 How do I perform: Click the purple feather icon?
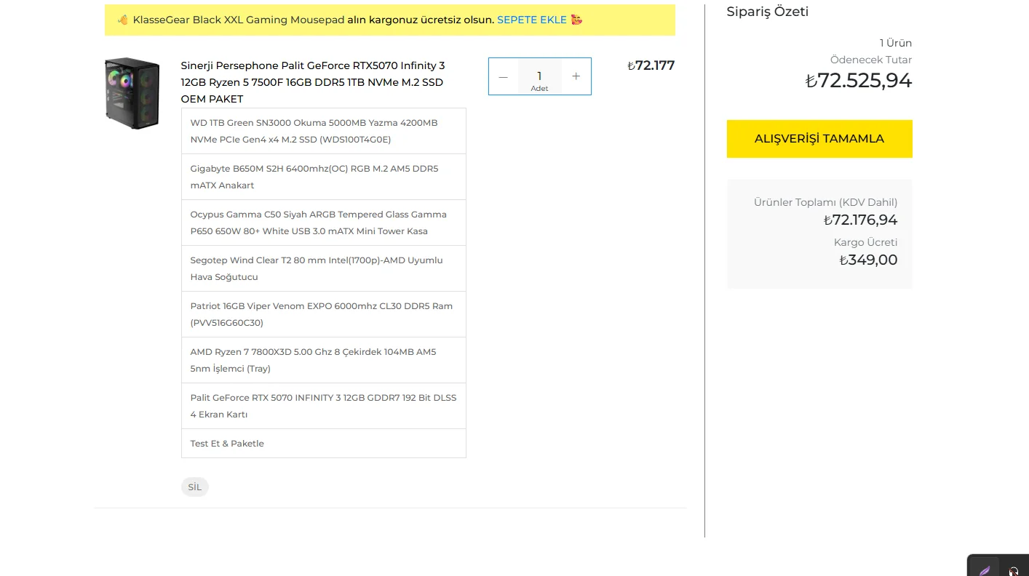[x=985, y=569]
